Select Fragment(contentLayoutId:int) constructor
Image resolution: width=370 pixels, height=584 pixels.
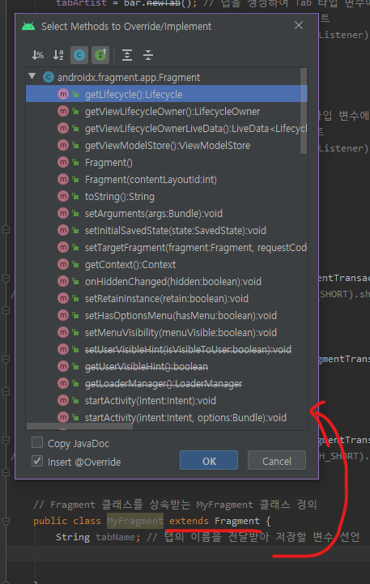167,180
